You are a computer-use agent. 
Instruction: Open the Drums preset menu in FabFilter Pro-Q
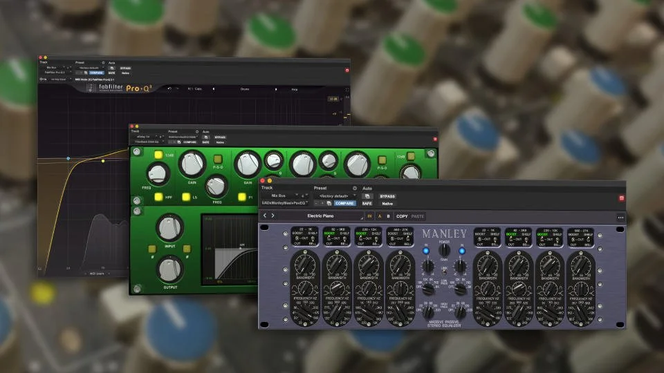coord(245,89)
